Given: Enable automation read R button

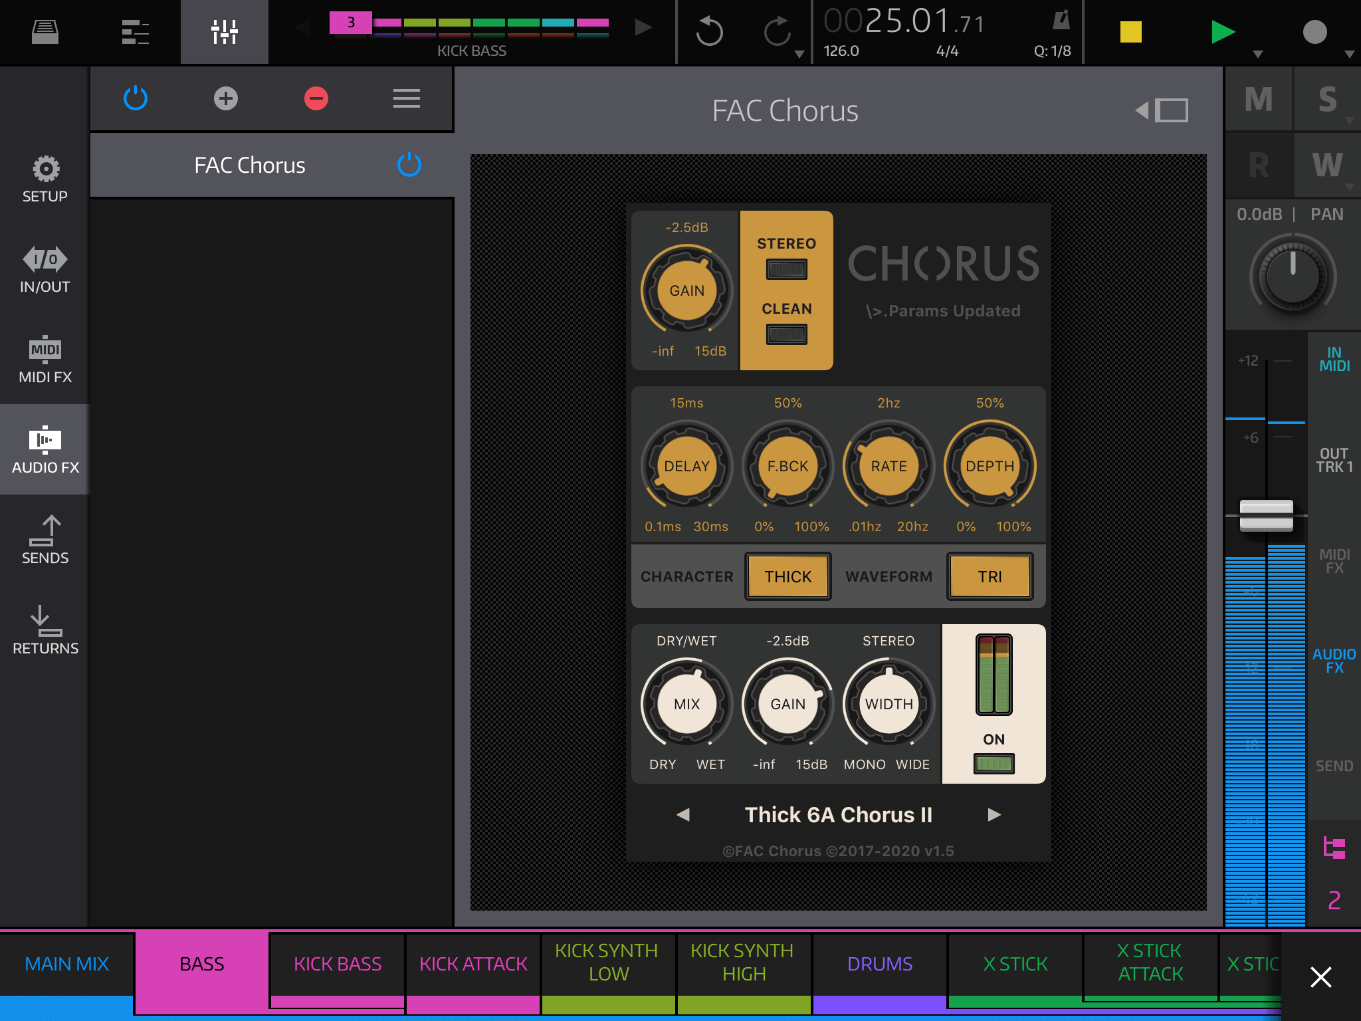Looking at the screenshot, I should pyautogui.click(x=1259, y=165).
